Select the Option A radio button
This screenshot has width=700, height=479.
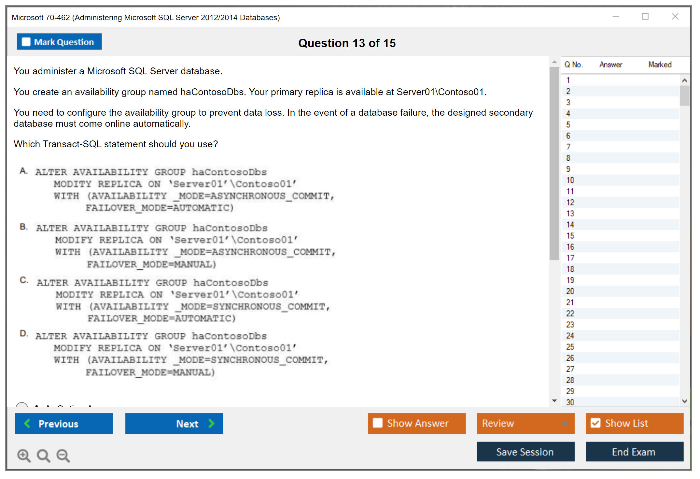tap(22, 405)
